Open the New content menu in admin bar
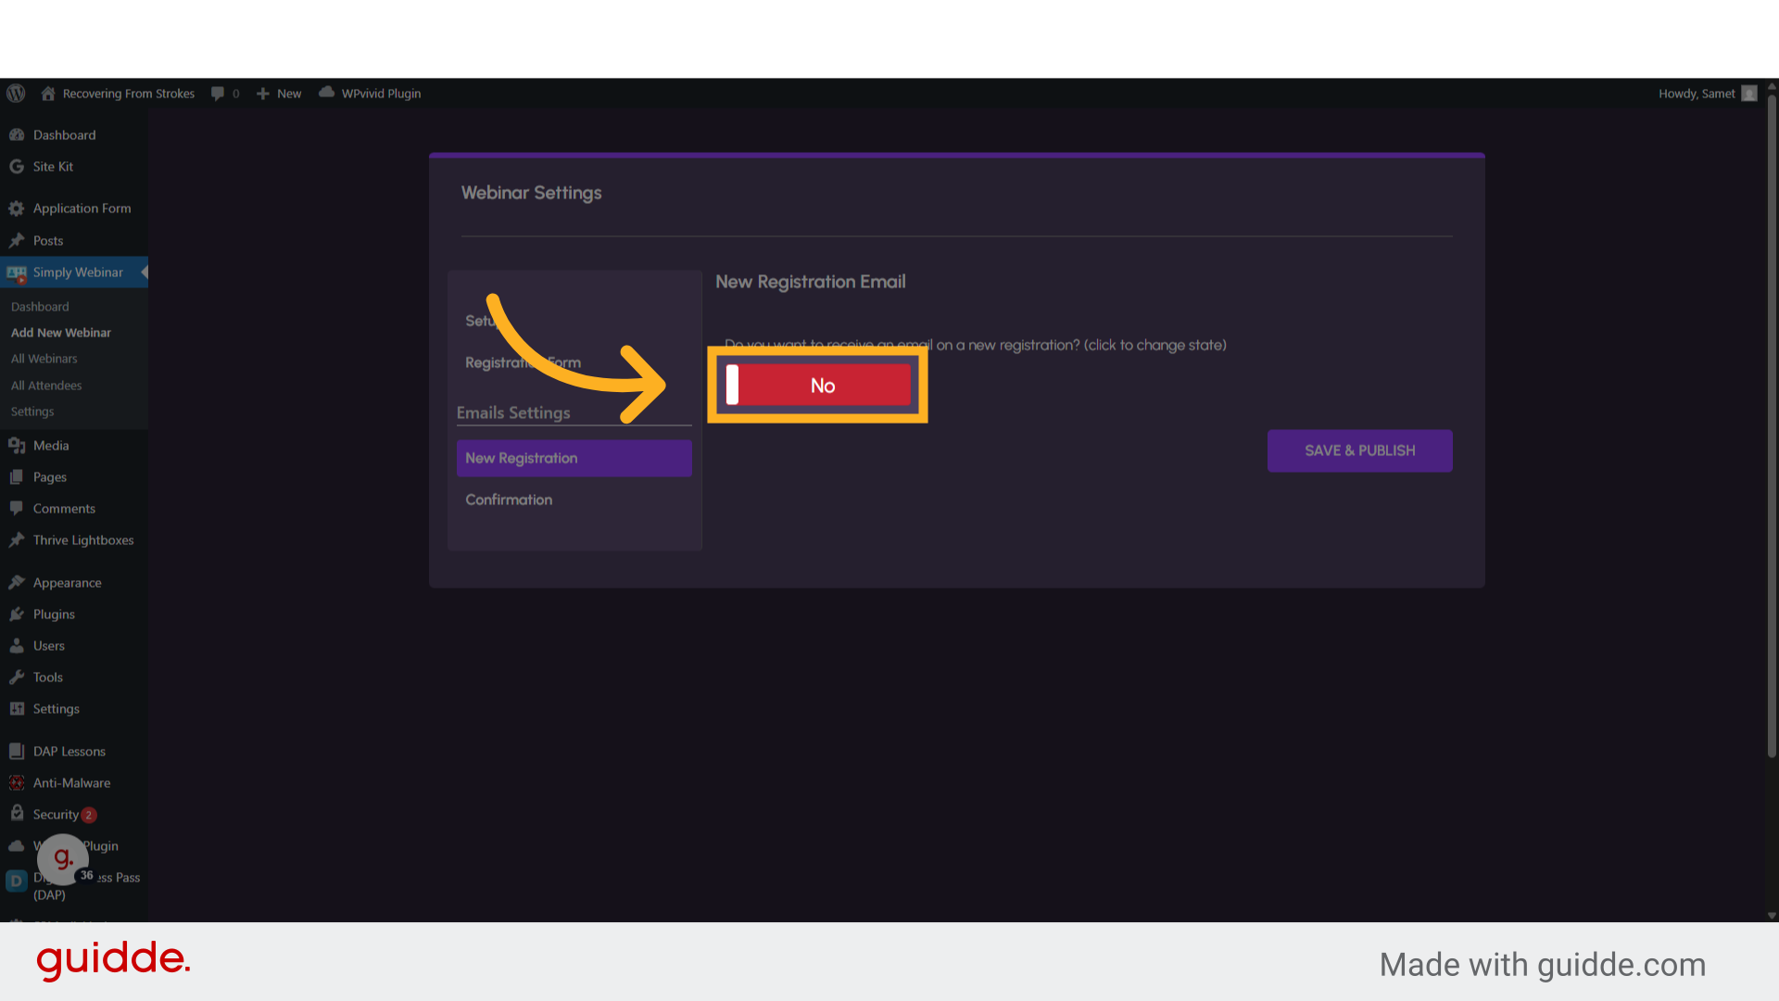Screen dimensions: 1779x1001 279,94
